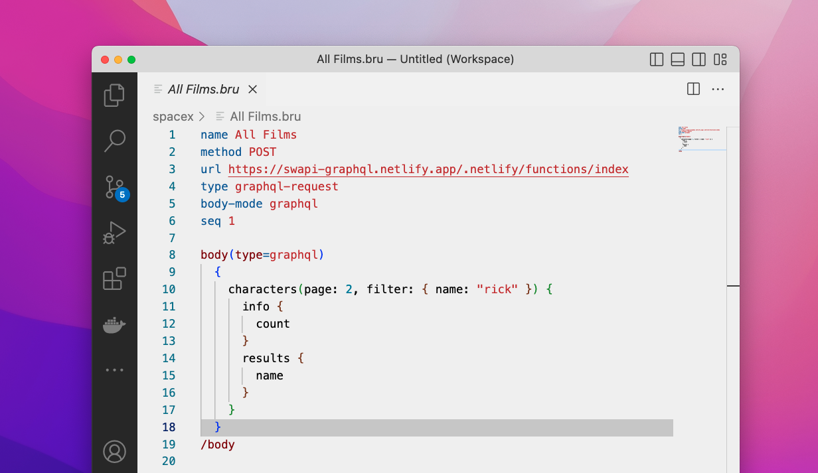Split the editor to the right
Screen dimensions: 818x473
(693, 89)
